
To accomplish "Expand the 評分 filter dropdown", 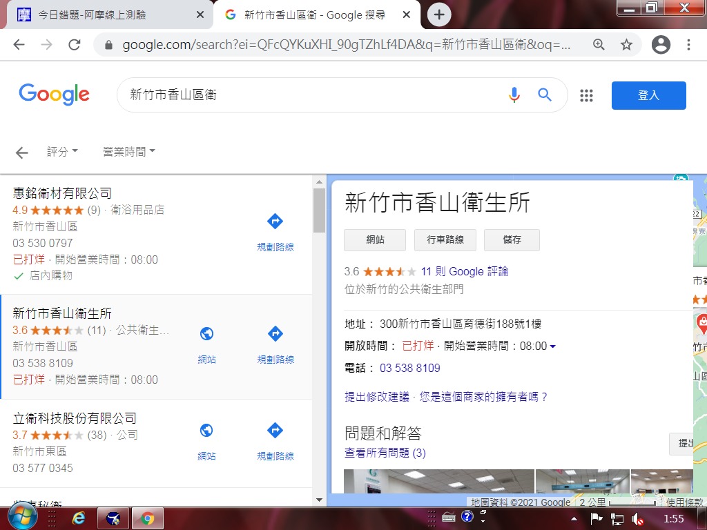I will [x=62, y=152].
